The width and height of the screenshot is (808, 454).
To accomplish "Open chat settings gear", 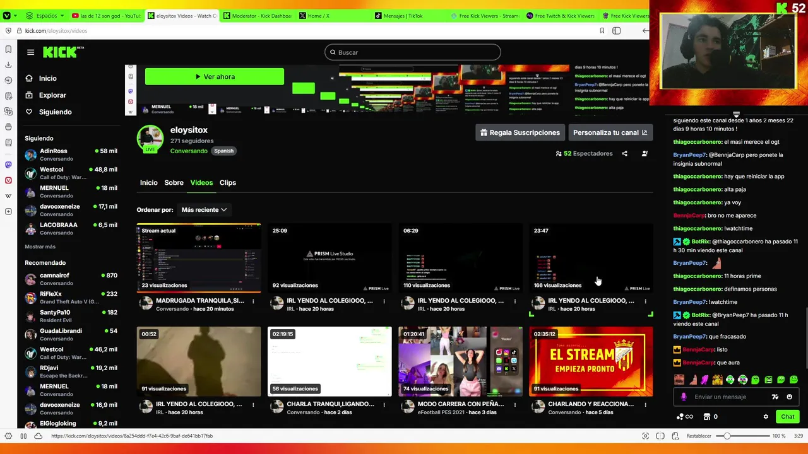I will click(766, 417).
